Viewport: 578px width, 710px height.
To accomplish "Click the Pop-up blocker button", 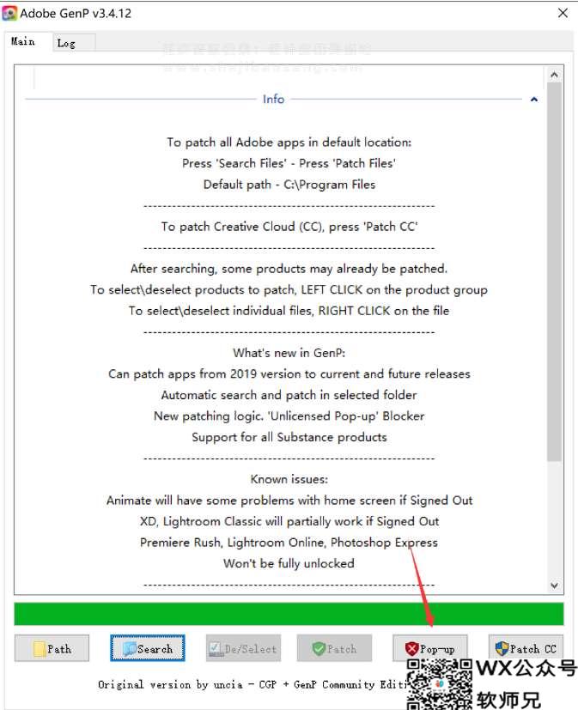I will 430,648.
